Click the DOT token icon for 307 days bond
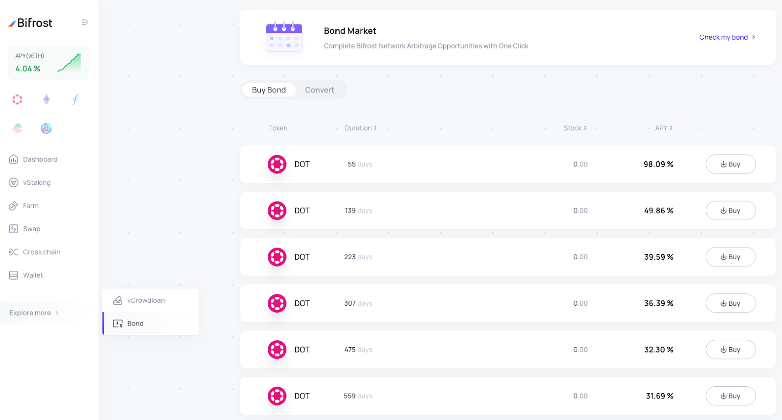 coord(277,303)
